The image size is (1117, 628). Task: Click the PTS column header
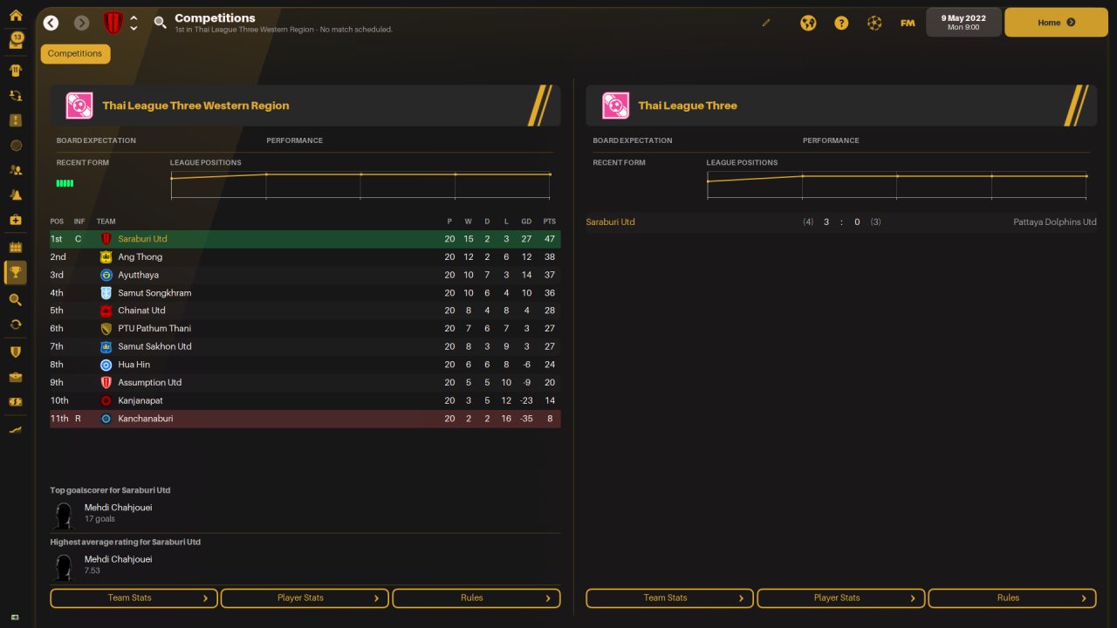pyautogui.click(x=549, y=222)
